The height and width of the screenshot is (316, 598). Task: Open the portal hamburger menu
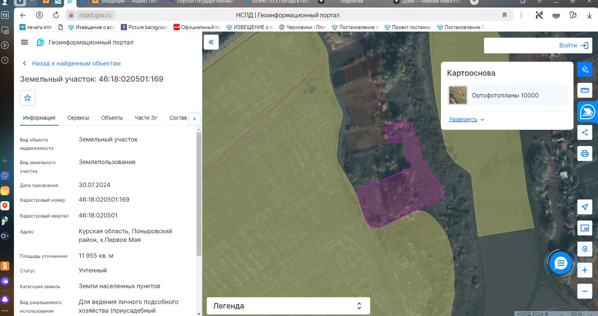coord(24,42)
